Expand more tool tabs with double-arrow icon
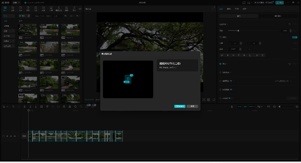The height and width of the screenshot is (163, 301). 80,9
